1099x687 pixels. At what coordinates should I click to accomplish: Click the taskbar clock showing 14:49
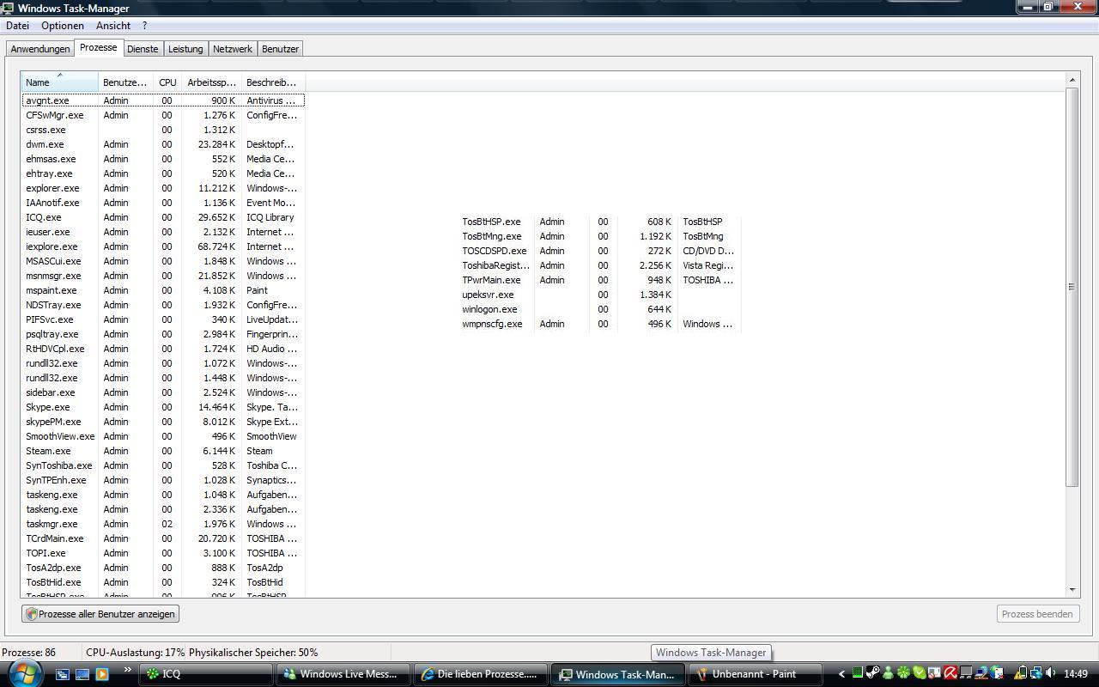tap(1076, 674)
